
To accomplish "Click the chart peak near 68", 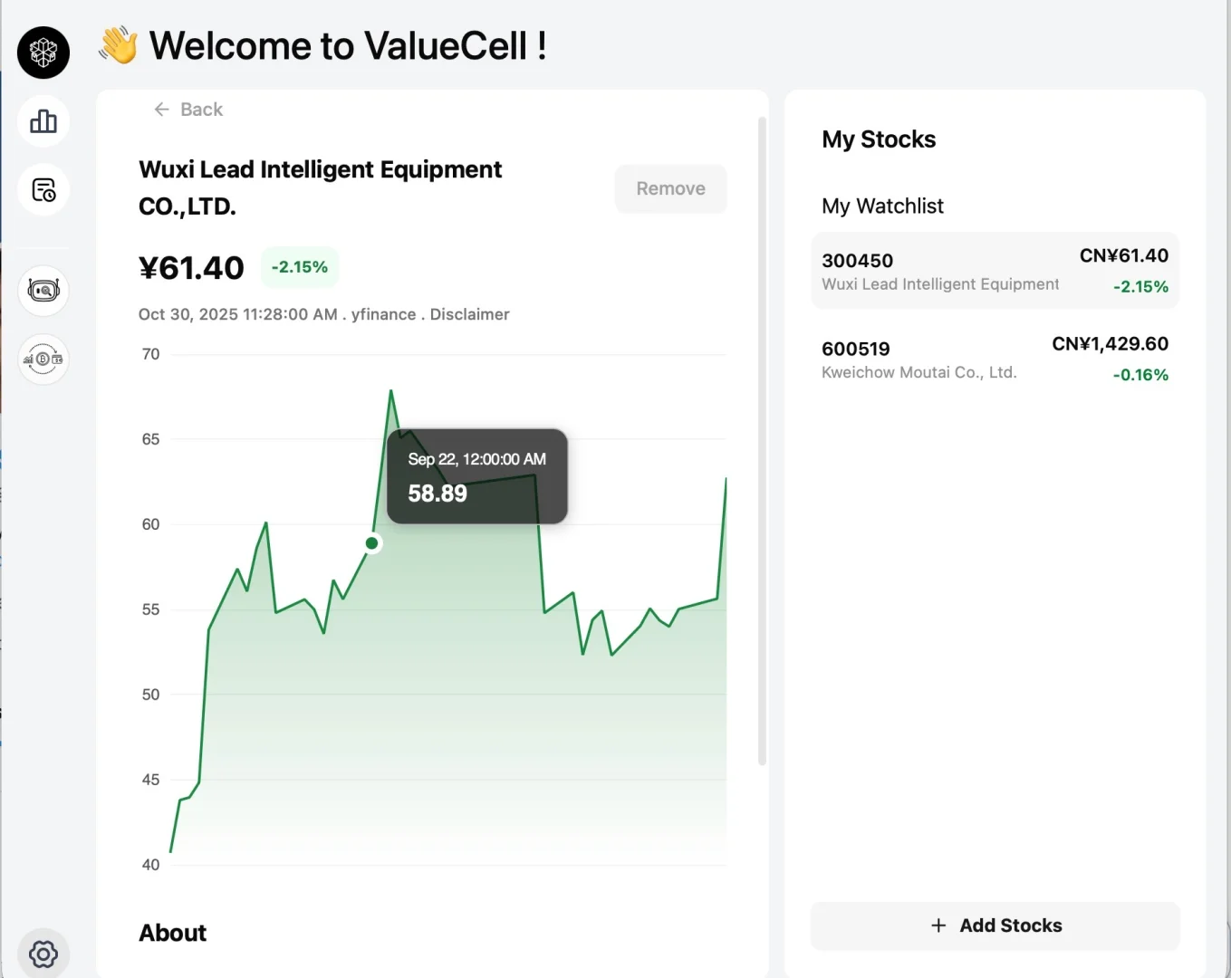I will point(391,391).
